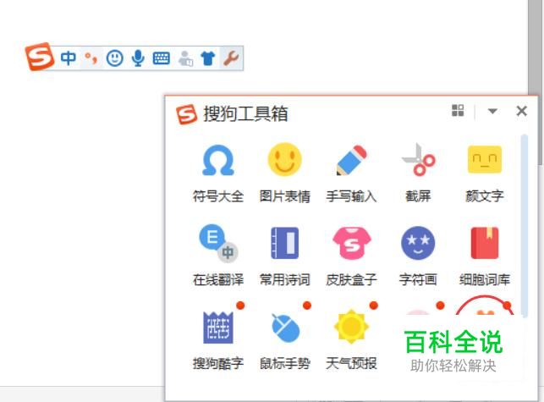Open 搜狗酷字 cool fonts tool
Image resolution: width=544 pixels, height=402 pixels.
click(x=218, y=340)
